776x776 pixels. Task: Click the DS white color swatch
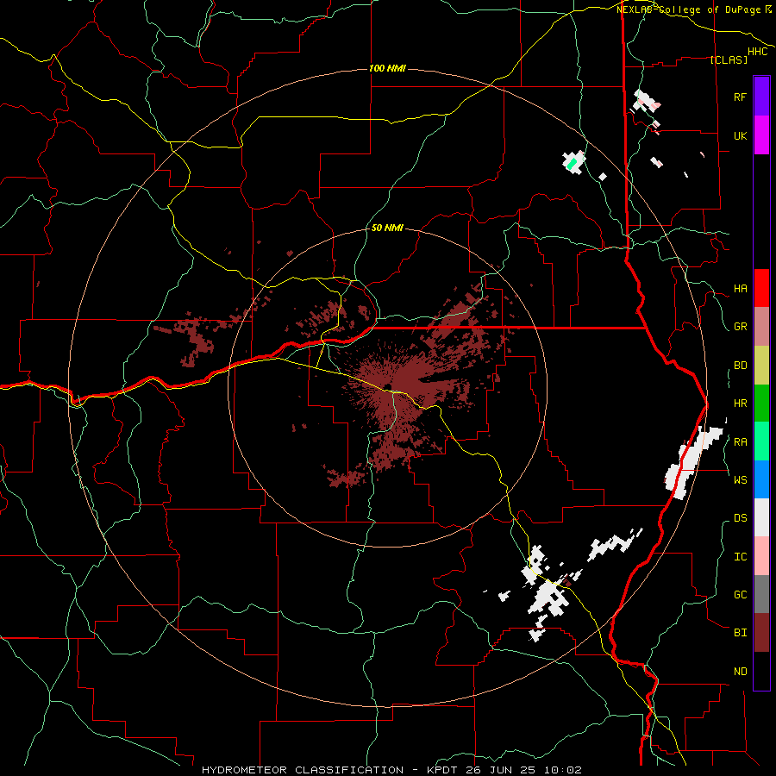tap(761, 517)
